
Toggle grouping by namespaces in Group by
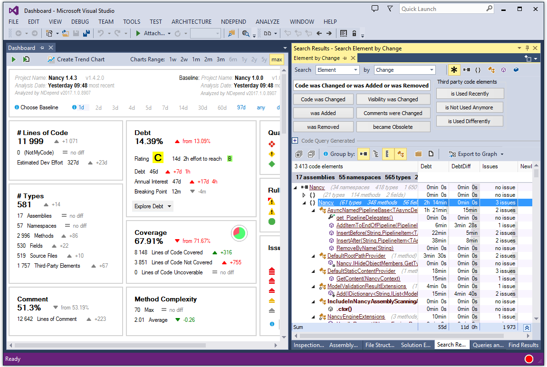375,154
